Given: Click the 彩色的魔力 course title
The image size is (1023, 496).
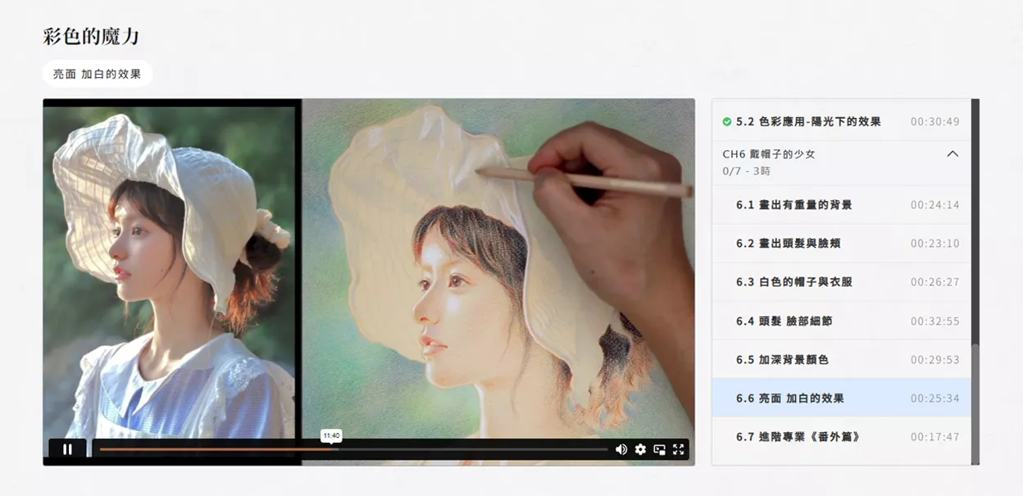Looking at the screenshot, I should [91, 35].
